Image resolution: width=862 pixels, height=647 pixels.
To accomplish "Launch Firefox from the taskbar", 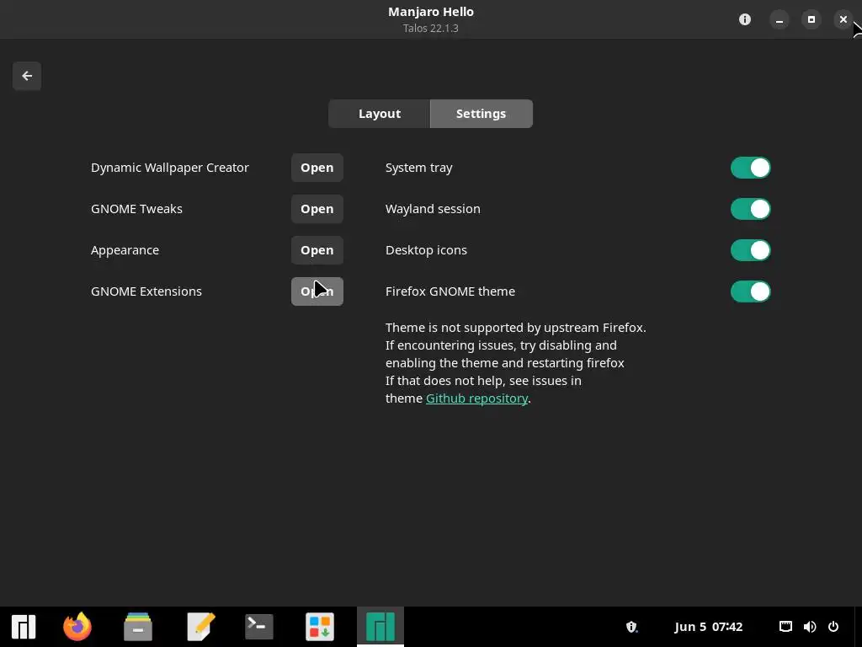I will [77, 627].
